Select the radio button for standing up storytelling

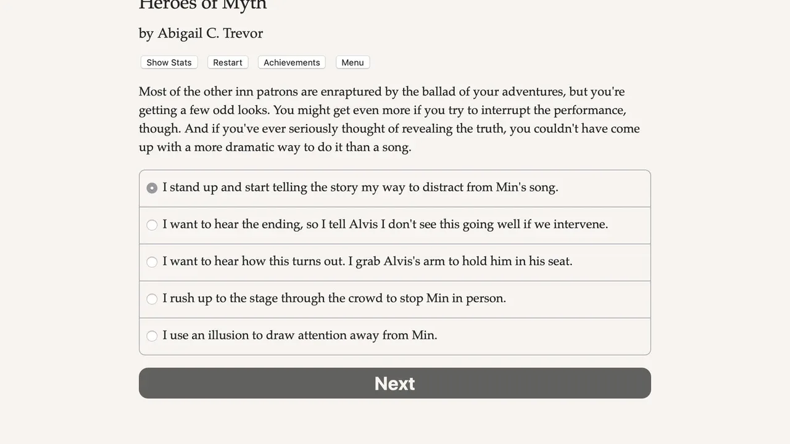[x=152, y=188]
